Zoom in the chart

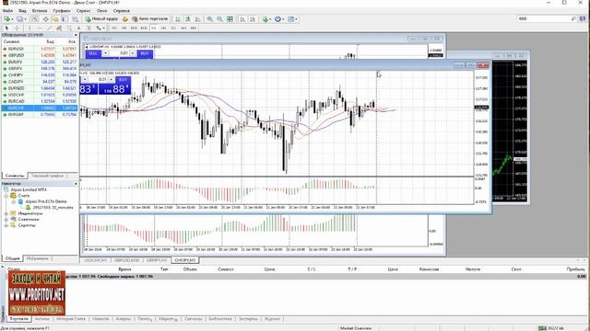[209, 18]
